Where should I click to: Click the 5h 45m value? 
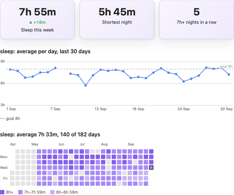(117, 12)
